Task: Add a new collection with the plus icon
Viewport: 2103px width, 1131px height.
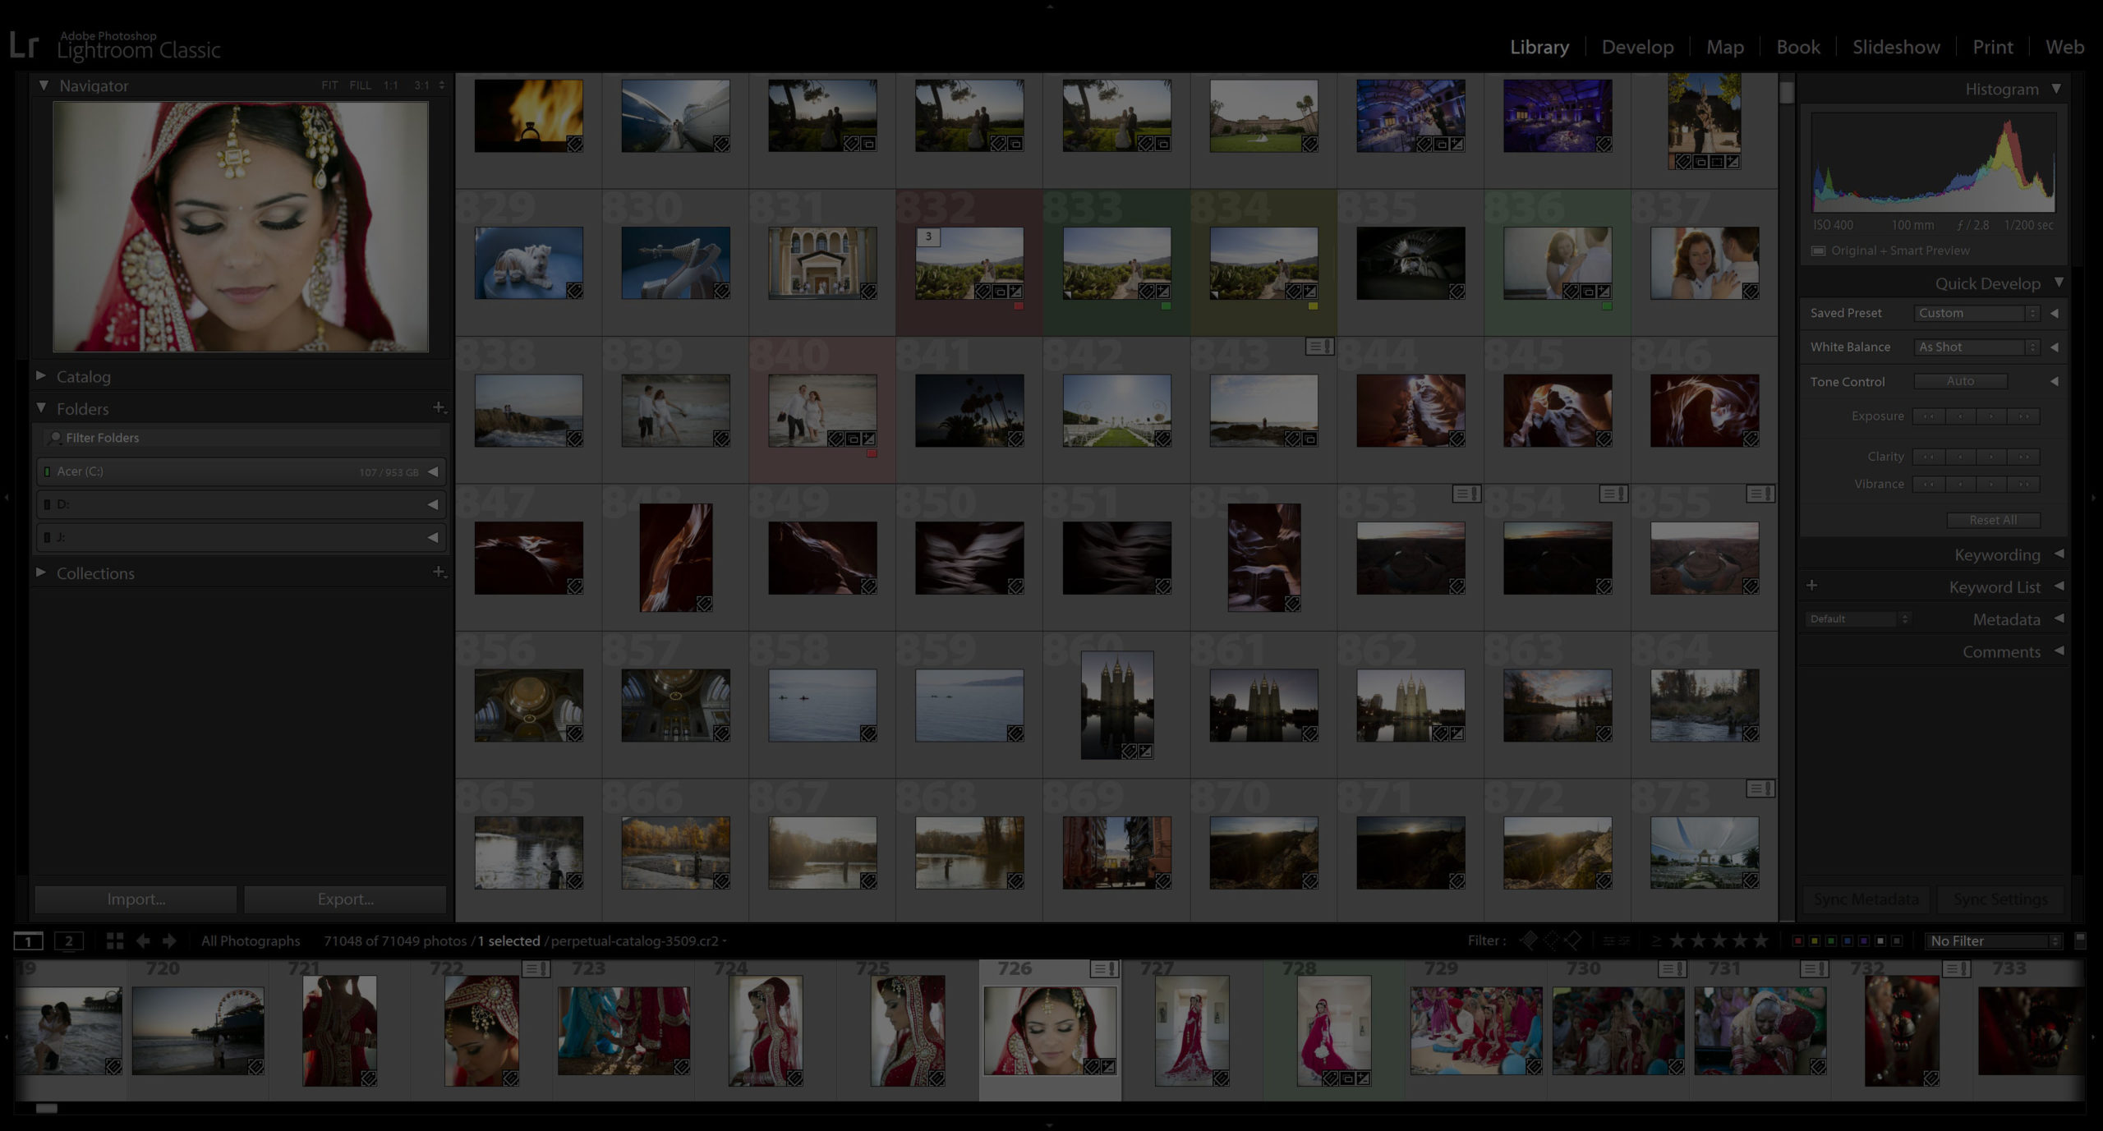Action: (439, 572)
